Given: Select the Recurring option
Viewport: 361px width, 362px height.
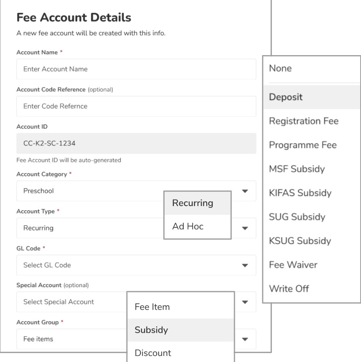Looking at the screenshot, I should pos(197,203).
